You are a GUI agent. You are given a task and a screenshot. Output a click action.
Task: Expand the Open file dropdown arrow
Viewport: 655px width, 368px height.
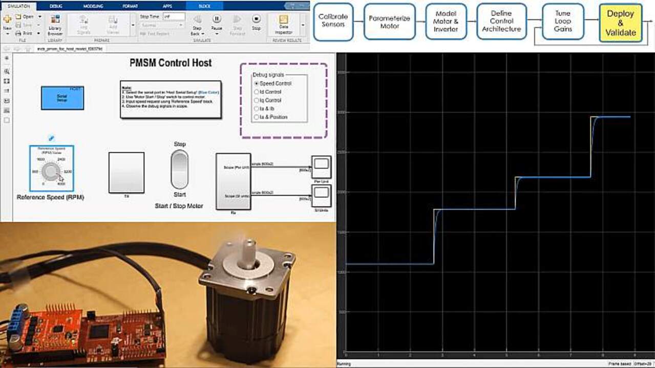(x=40, y=17)
